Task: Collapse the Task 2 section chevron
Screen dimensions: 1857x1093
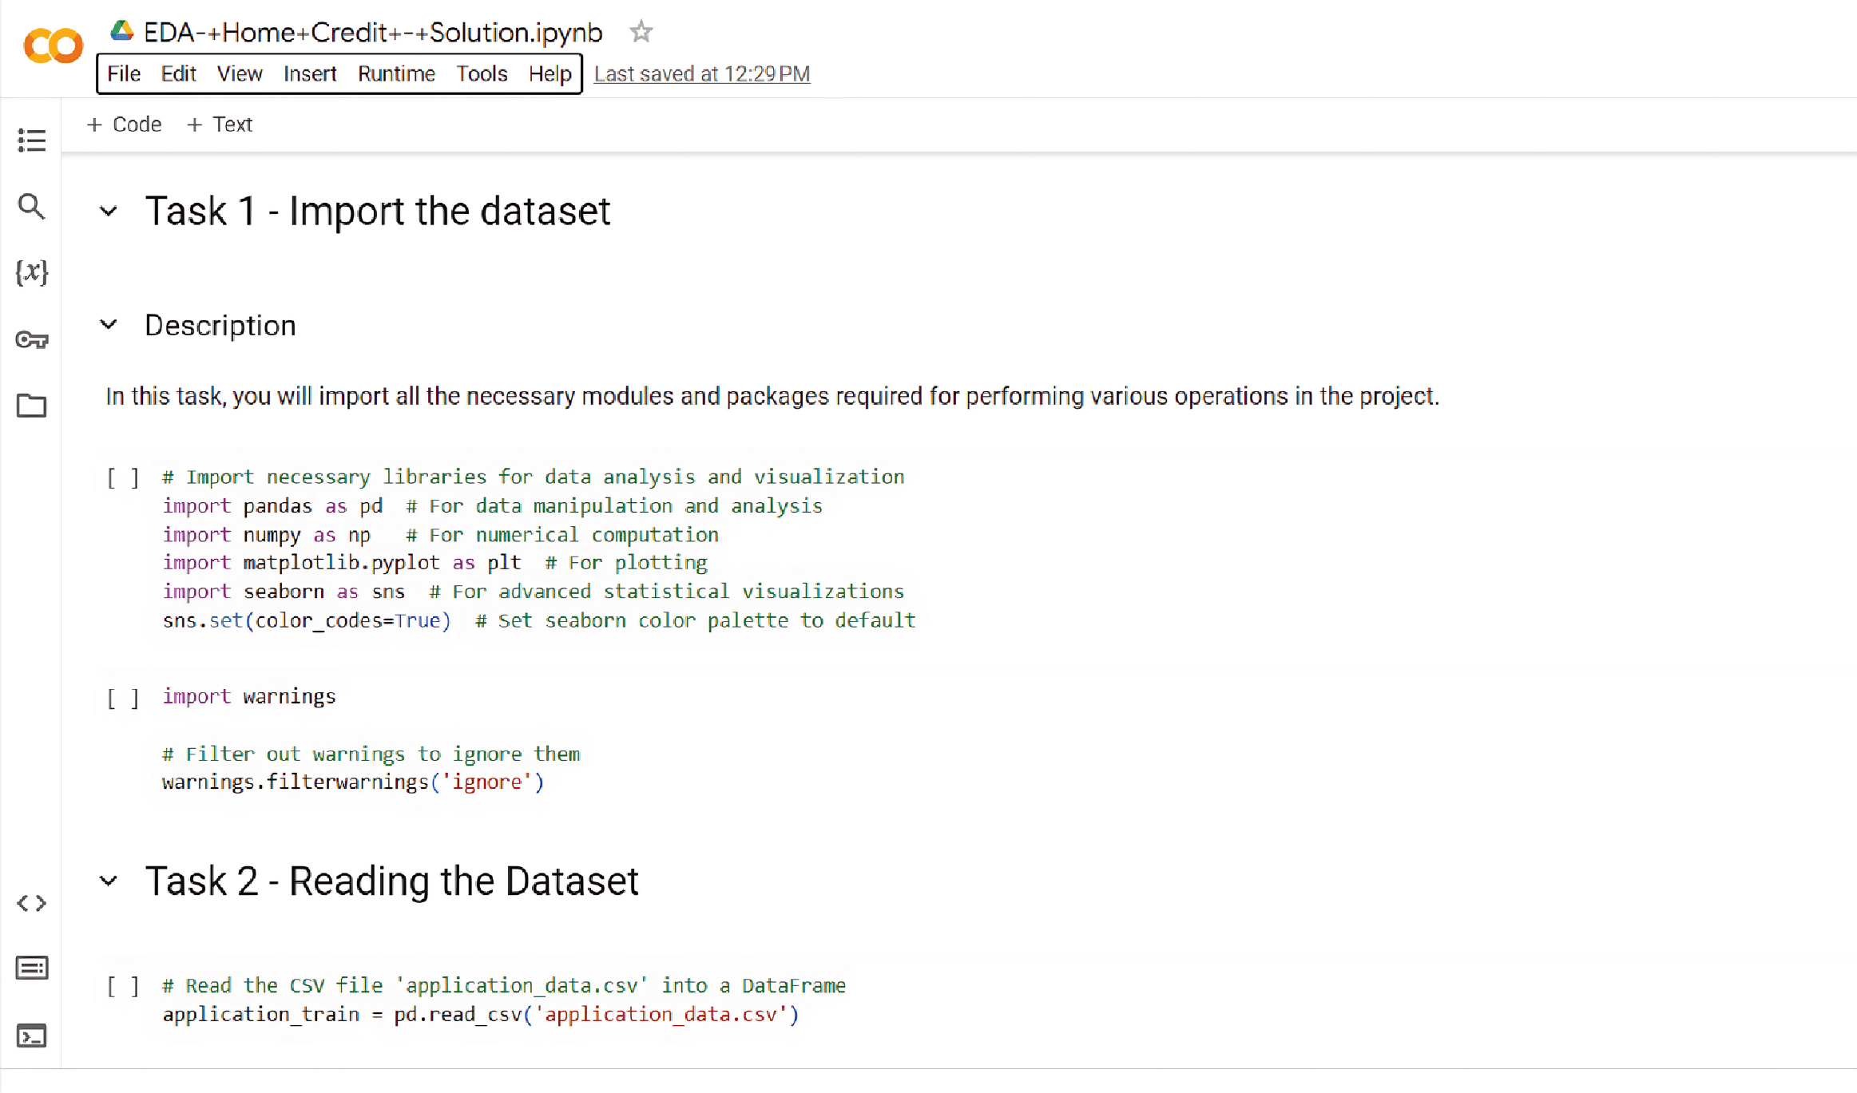Action: (109, 881)
